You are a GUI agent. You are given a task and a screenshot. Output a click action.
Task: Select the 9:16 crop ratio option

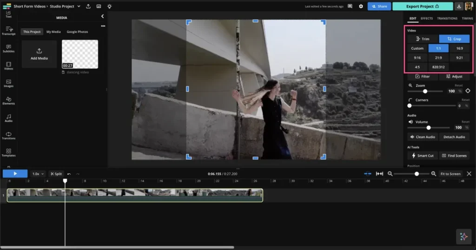(x=417, y=58)
